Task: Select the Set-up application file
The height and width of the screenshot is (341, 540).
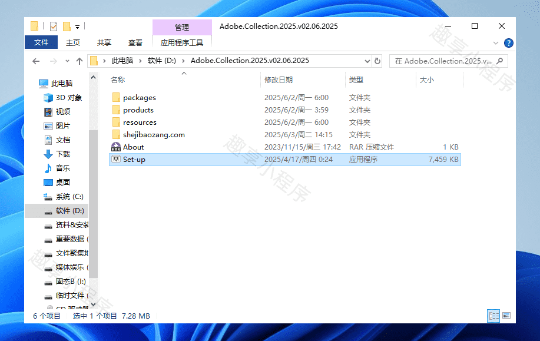Action: [x=285, y=160]
